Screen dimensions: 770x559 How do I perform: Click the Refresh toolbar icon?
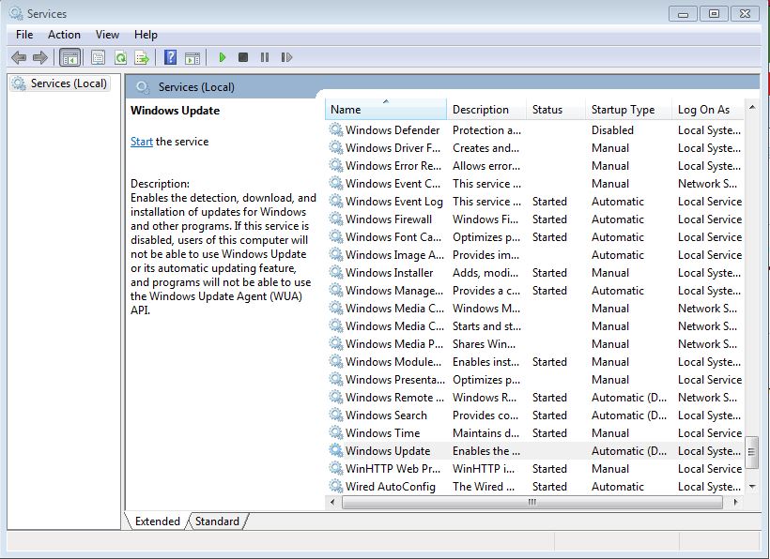pyautogui.click(x=120, y=58)
